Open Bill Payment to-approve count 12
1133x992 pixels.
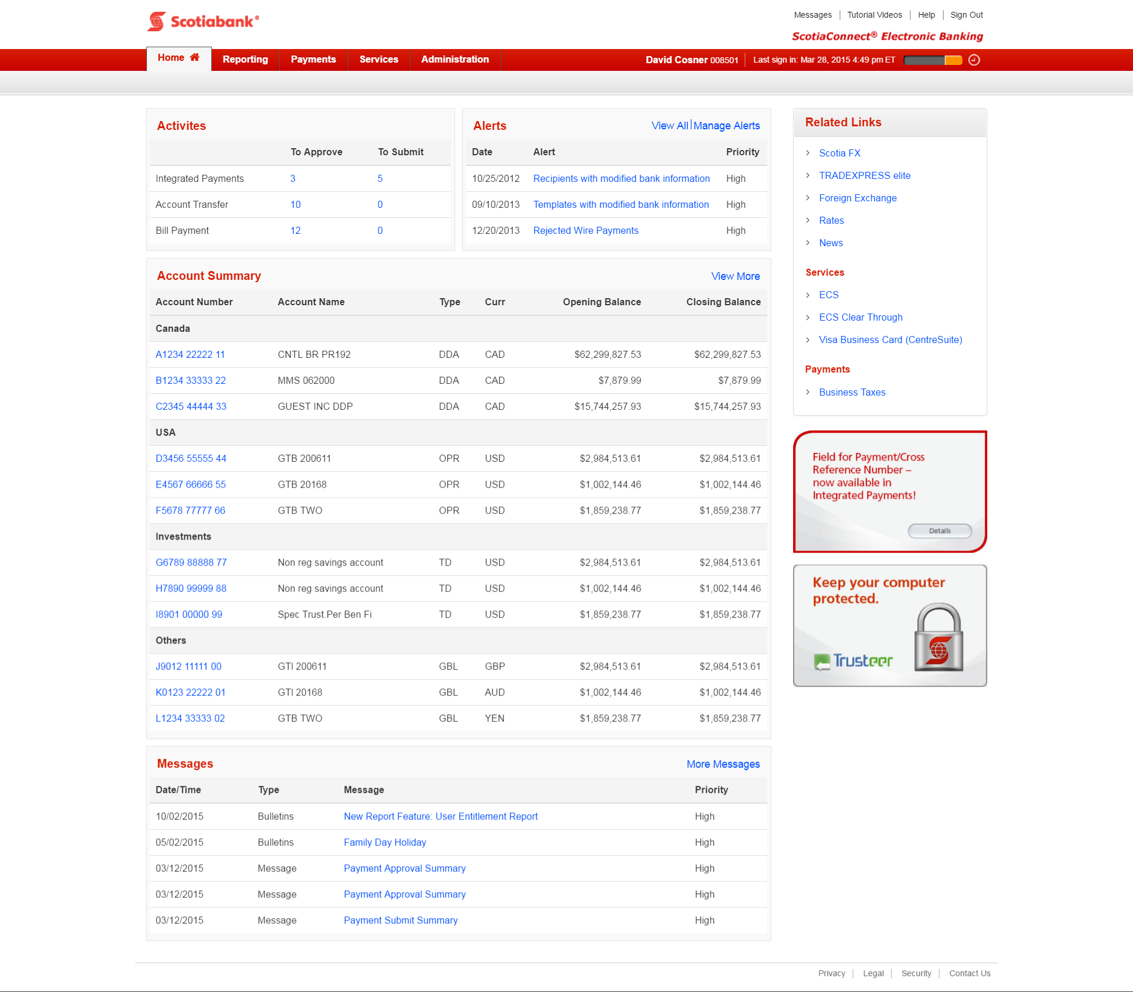295,230
